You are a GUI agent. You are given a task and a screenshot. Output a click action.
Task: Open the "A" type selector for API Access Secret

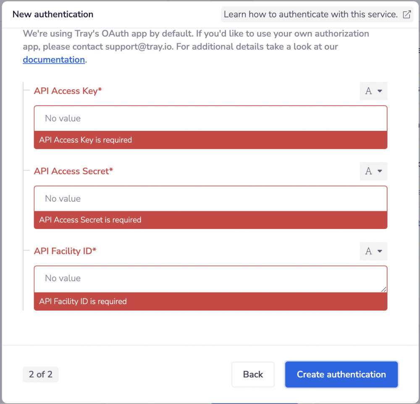[373, 171]
